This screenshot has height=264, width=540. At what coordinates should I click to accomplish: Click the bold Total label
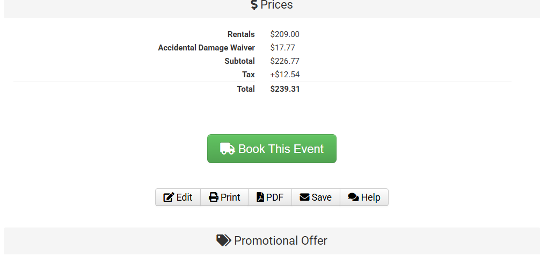(x=246, y=89)
